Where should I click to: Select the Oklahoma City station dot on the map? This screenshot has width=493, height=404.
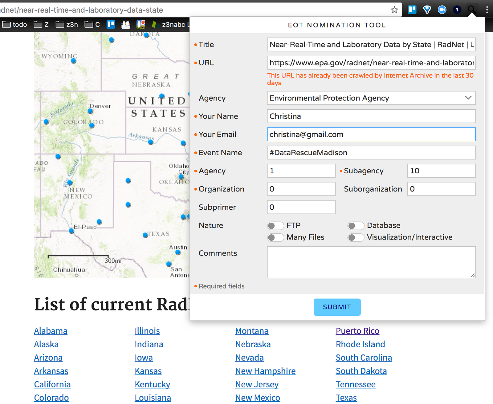tap(181, 177)
